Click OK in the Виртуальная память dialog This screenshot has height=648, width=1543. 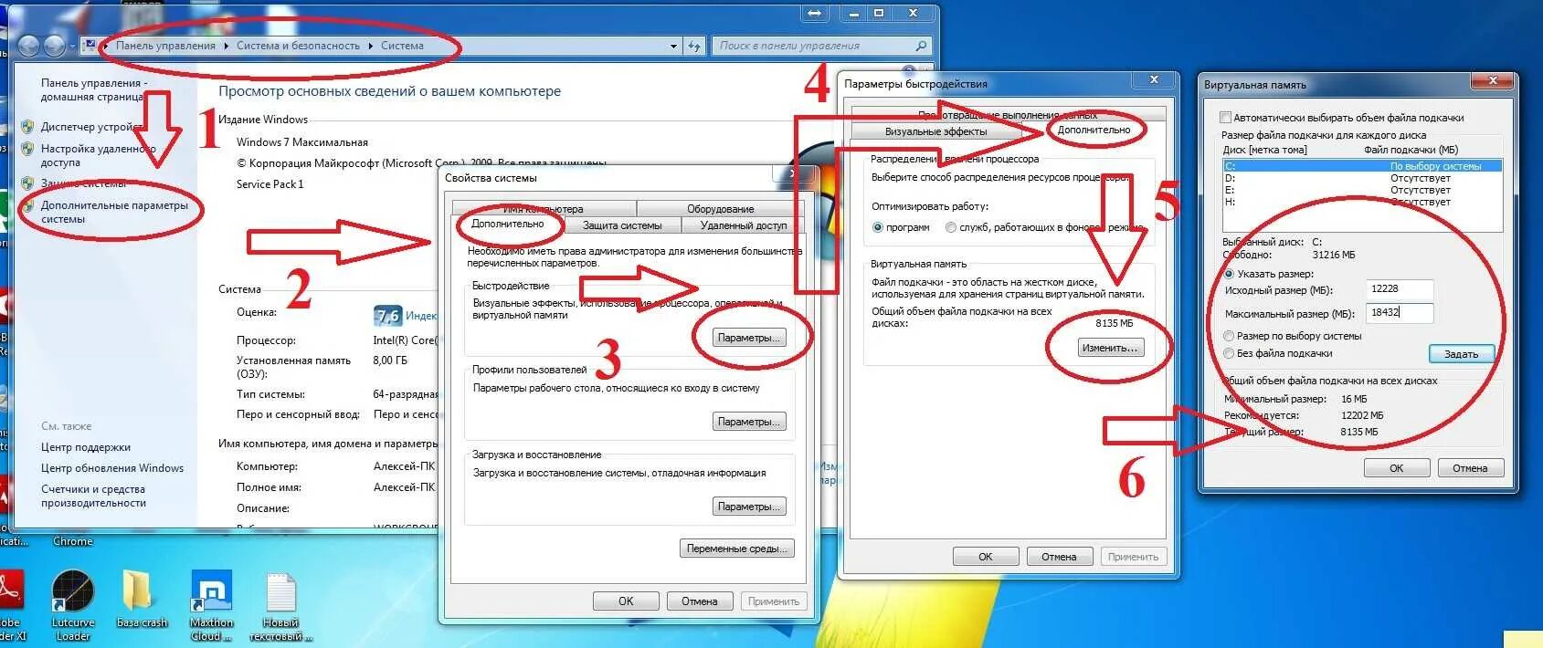(x=1396, y=468)
